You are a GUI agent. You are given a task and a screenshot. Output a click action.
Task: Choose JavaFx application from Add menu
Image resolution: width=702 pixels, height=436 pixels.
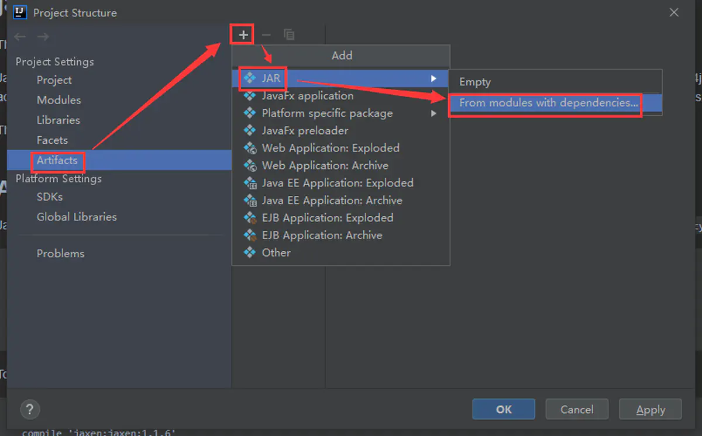click(x=341, y=96)
